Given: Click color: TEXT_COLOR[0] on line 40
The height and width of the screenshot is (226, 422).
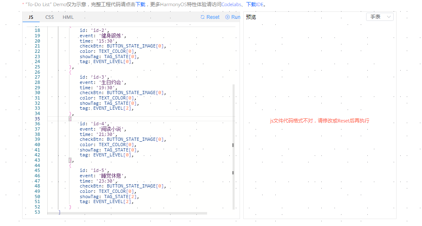Looking at the screenshot, I should [108, 145].
